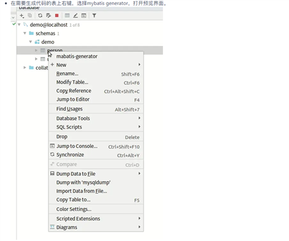289x241 pixels.
Task: Choose Find Usages menu entry
Action: (x=96, y=109)
